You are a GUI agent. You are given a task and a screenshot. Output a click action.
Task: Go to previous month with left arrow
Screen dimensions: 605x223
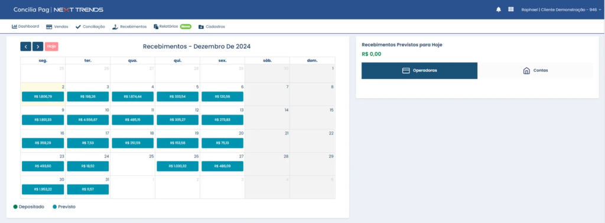tap(25, 47)
